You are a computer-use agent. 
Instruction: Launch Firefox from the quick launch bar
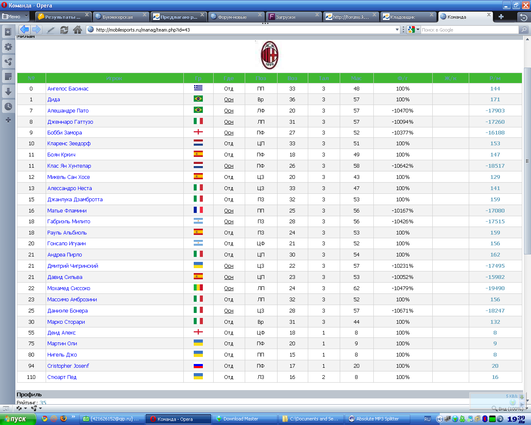pyautogui.click(x=63, y=419)
